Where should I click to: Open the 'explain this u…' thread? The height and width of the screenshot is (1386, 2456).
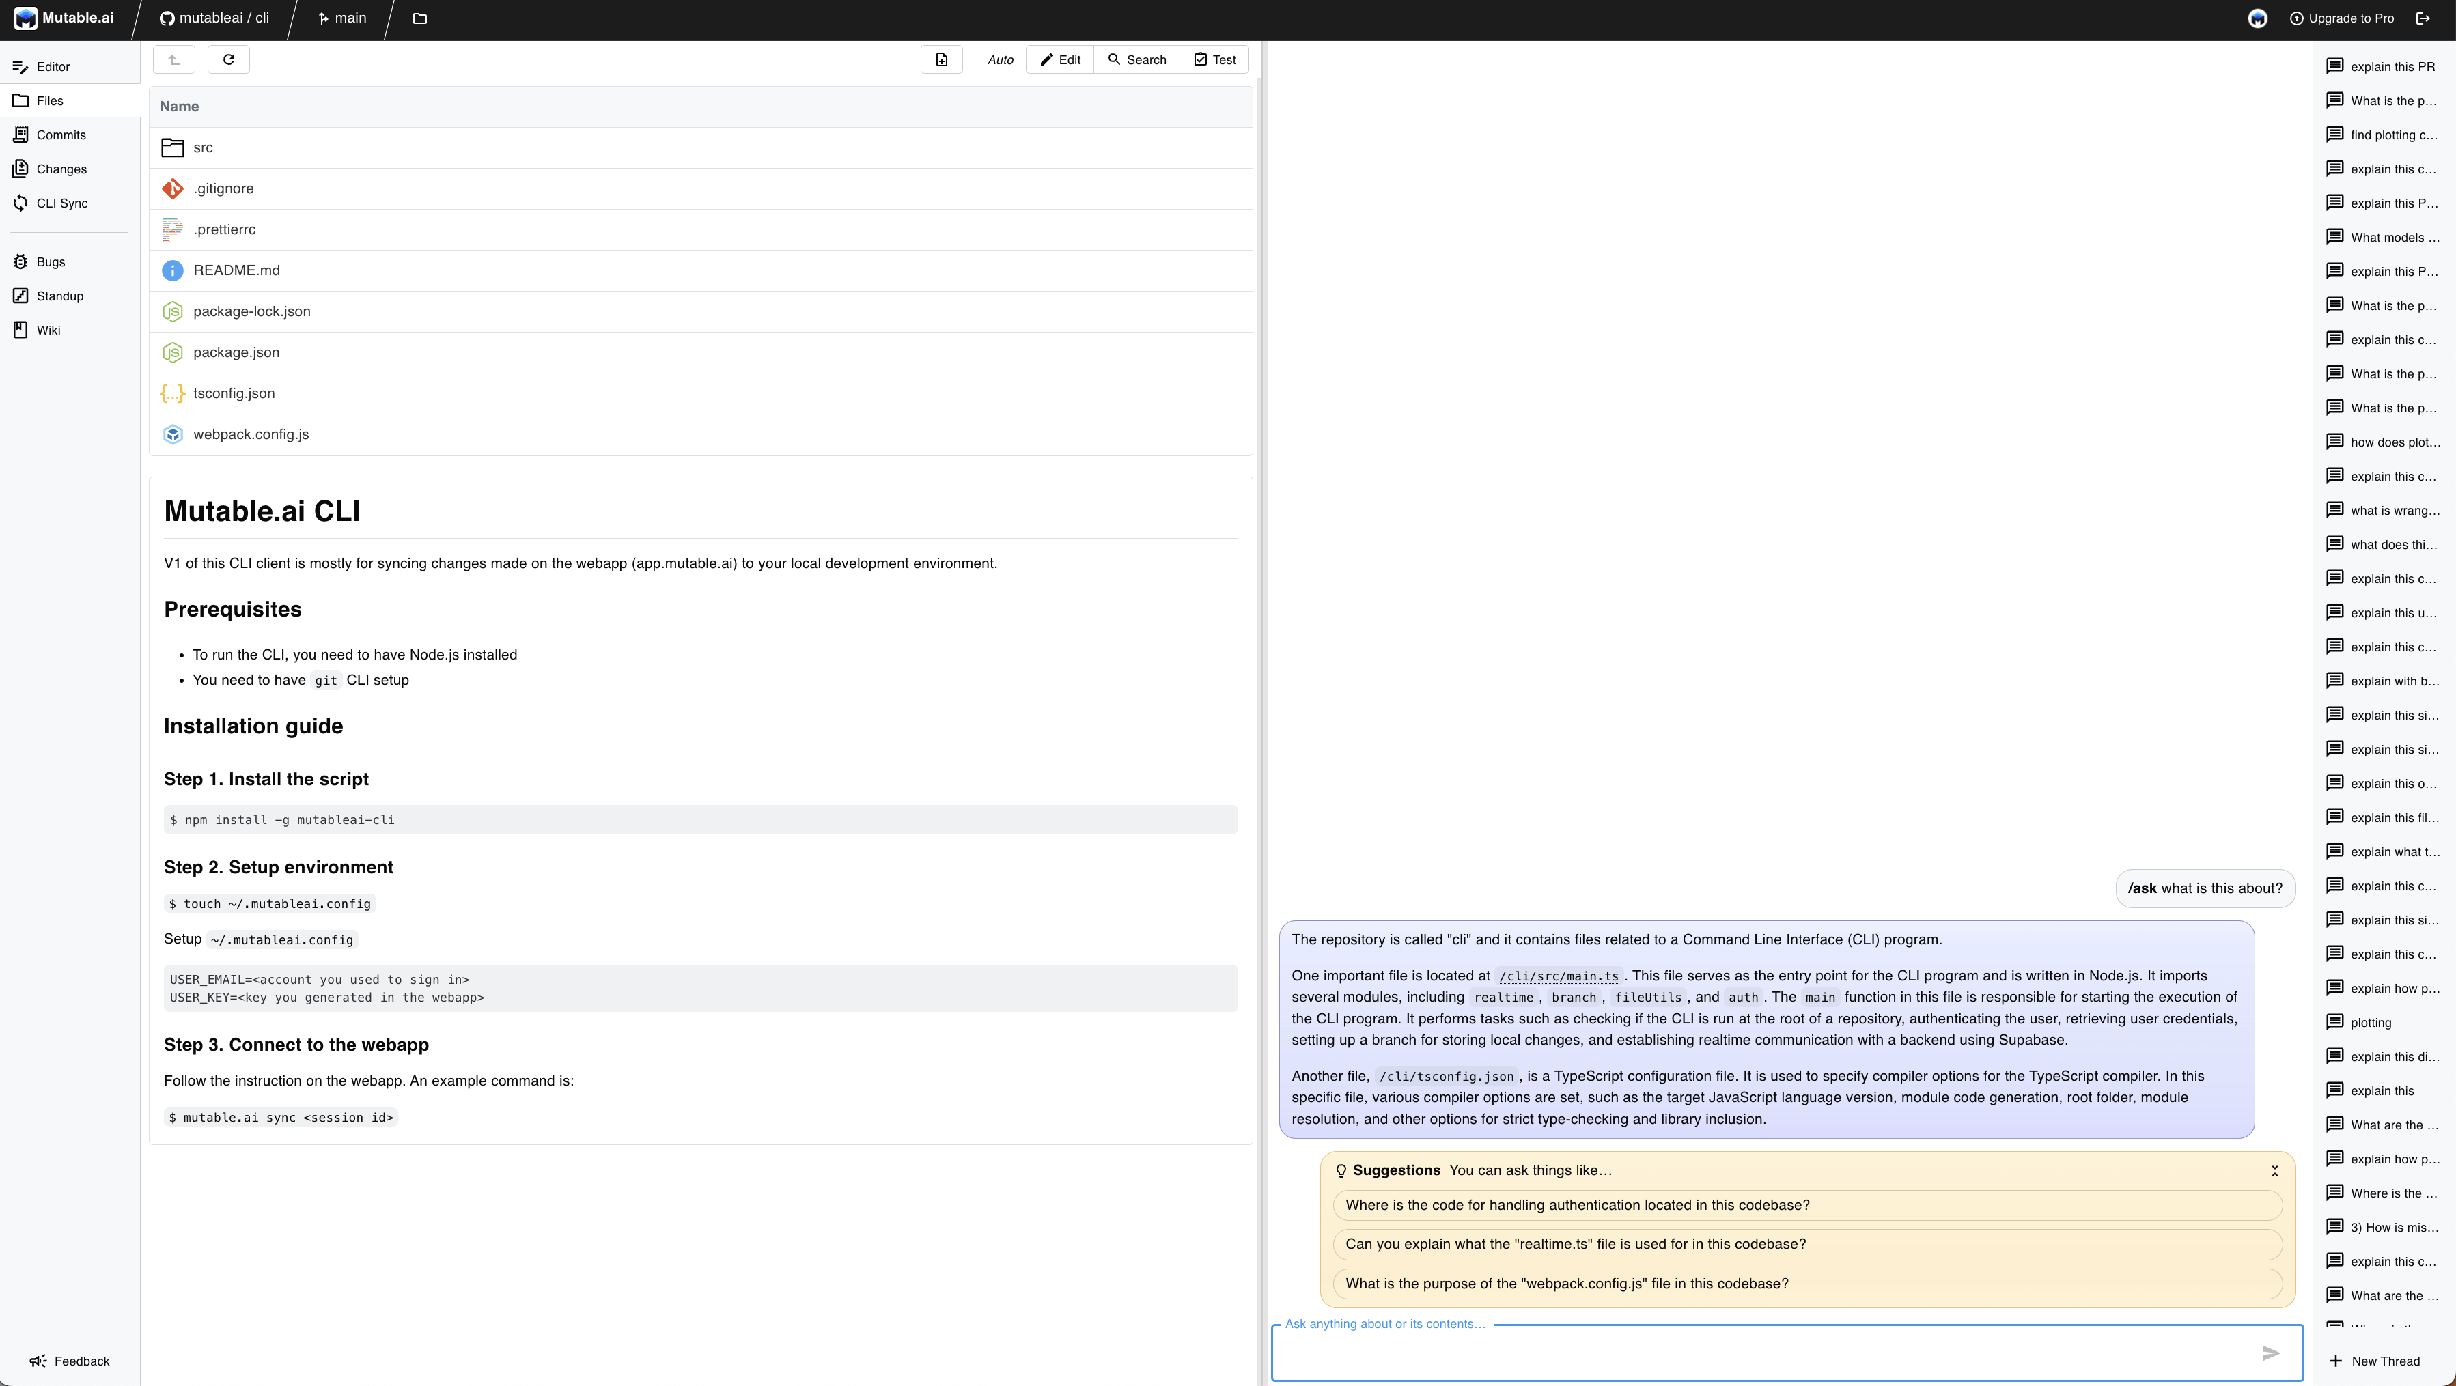coord(2383,613)
